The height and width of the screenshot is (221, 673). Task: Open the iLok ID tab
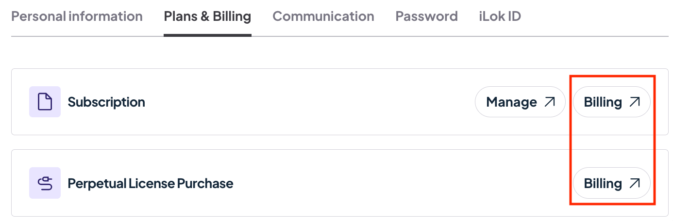(x=500, y=16)
